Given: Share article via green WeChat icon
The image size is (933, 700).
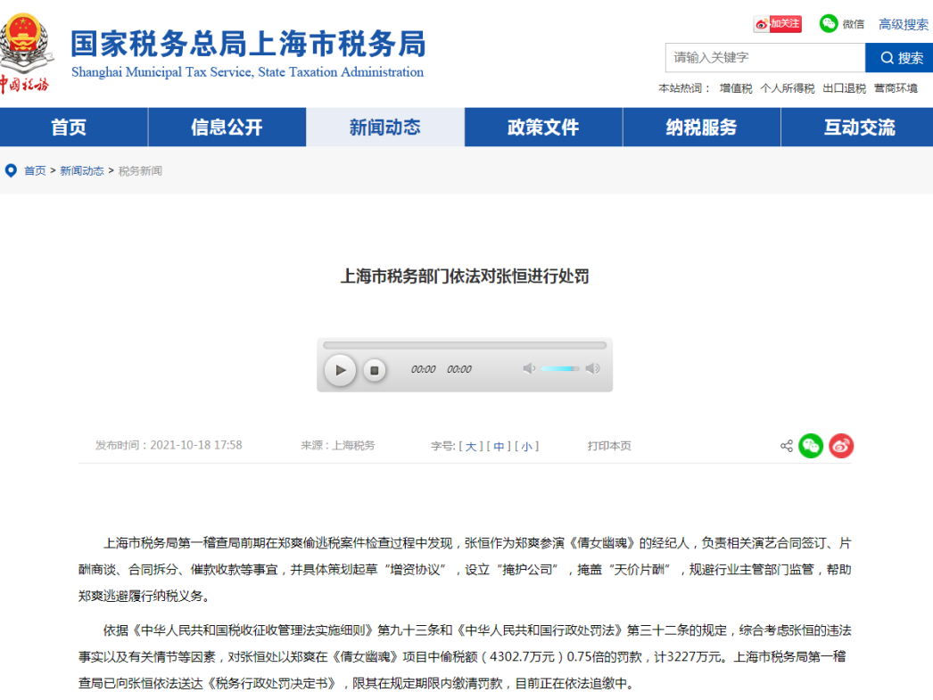Looking at the screenshot, I should pos(810,446).
